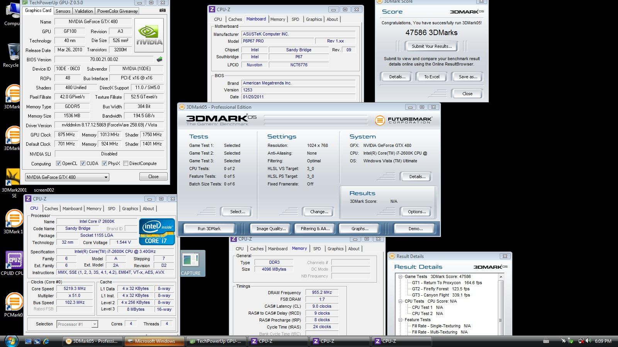Click the Internet Explorer quick launch icon
This screenshot has width=618, height=347.
point(46,341)
